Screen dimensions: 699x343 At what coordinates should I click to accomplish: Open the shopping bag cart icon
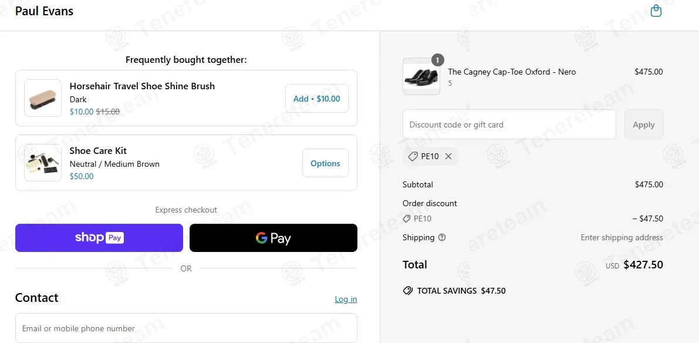(x=656, y=11)
